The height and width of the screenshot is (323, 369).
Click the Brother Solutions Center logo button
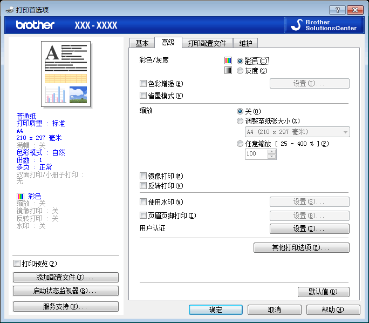point(322,25)
